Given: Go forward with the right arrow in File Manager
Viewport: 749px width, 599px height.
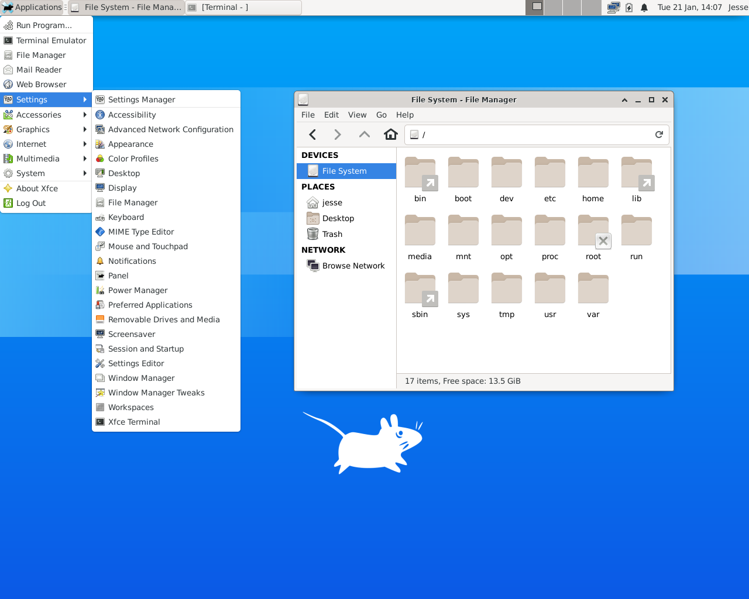Looking at the screenshot, I should [338, 135].
